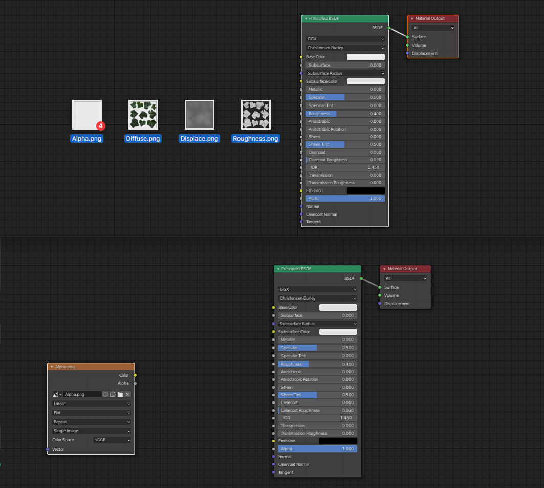Open the image browse icon in Alpha.png node
The image size is (544, 488).
[57, 394]
